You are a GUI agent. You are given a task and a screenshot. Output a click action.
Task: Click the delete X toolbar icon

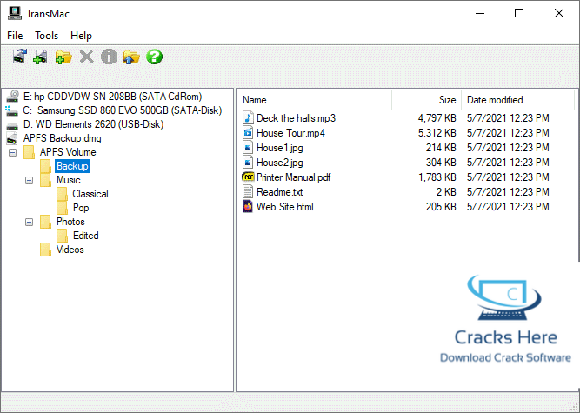pos(87,57)
